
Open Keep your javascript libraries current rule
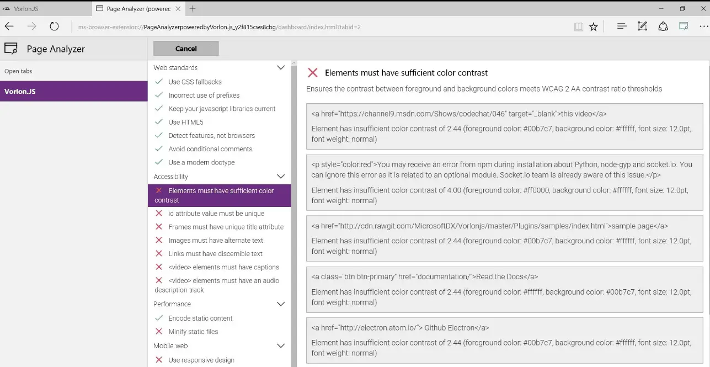pos(222,109)
